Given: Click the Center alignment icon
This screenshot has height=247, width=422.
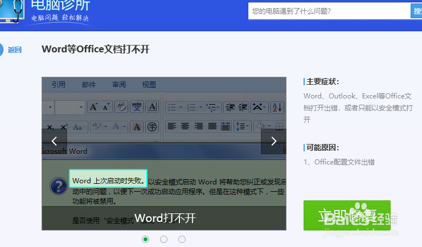Looking at the screenshot, I should 185,126.
